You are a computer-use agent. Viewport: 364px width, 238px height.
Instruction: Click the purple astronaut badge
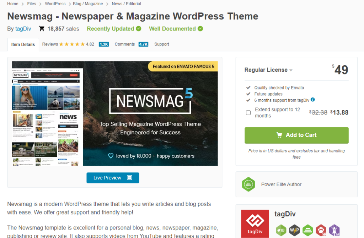coord(334,230)
